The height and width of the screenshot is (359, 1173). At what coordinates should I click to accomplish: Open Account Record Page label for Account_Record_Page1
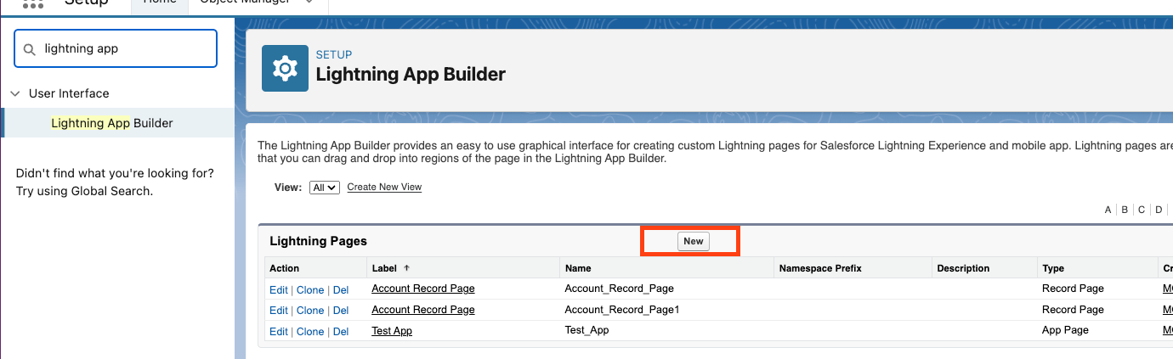(x=423, y=310)
